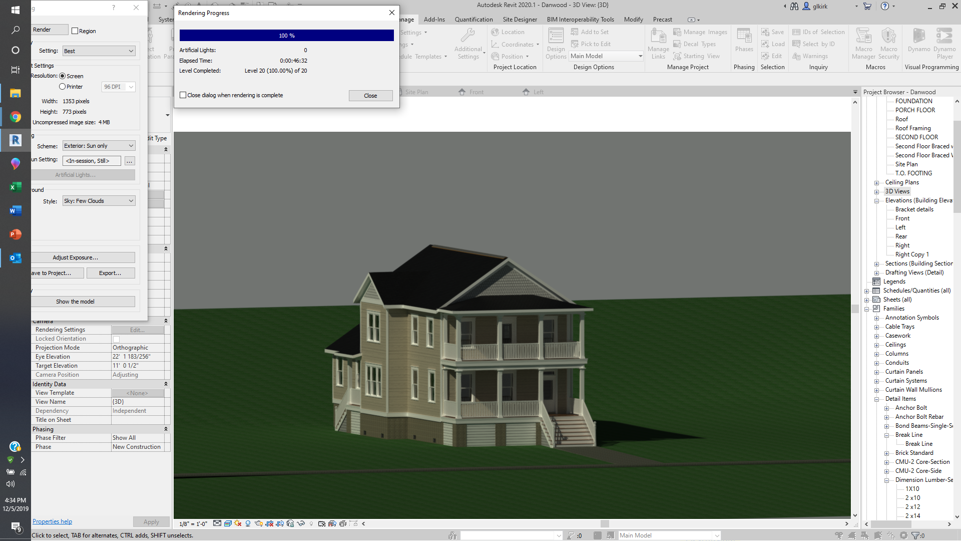Click the Warnings icon in Inquiry panel
The image size is (961, 541).
pyautogui.click(x=810, y=56)
